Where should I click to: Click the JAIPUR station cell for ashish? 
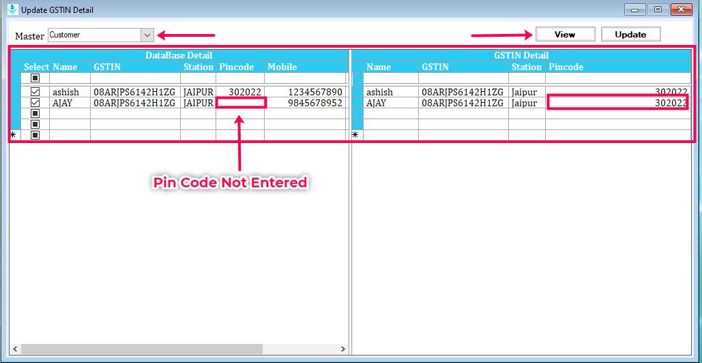[199, 92]
